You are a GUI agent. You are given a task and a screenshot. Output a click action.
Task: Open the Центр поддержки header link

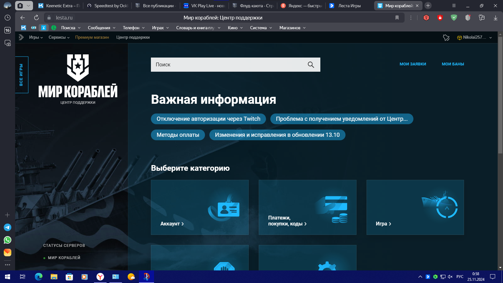coord(133,37)
